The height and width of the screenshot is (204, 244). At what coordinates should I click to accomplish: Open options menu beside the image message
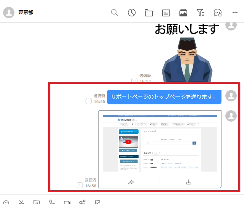(x=80, y=185)
